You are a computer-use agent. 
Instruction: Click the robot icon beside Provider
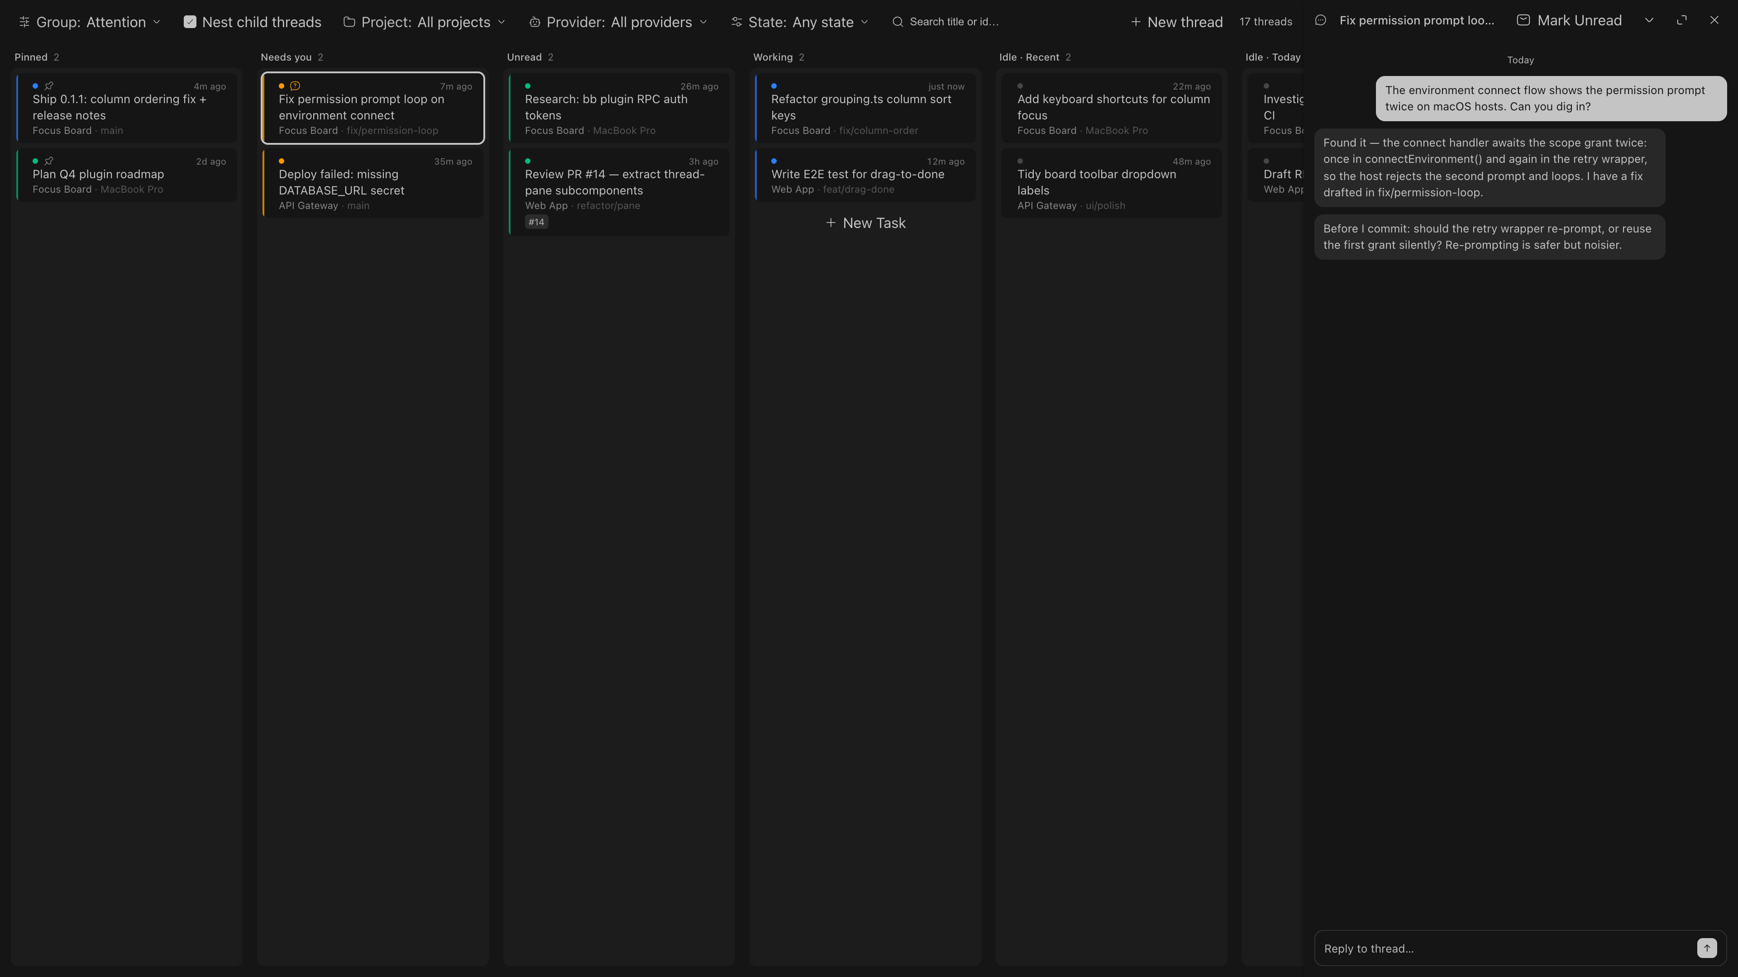(535, 22)
